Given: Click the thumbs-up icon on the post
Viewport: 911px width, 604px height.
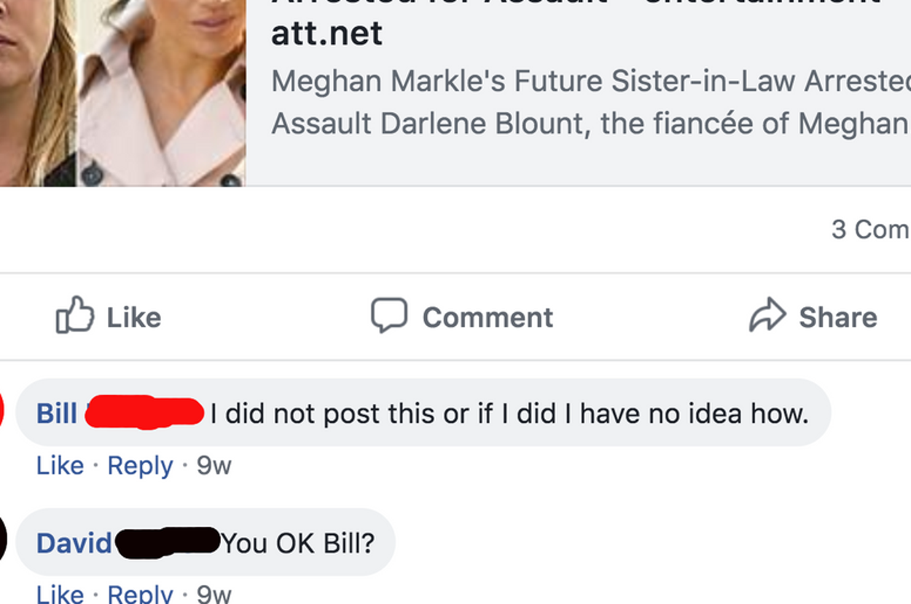Looking at the screenshot, I should (x=75, y=316).
